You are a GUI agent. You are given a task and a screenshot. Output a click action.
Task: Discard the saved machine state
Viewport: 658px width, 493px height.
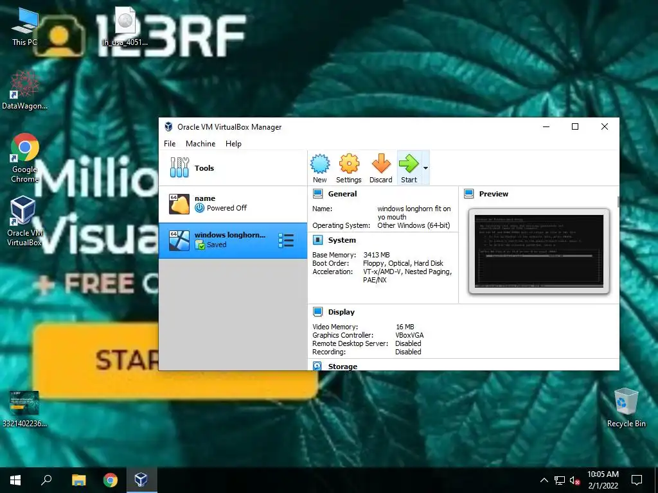tap(380, 168)
